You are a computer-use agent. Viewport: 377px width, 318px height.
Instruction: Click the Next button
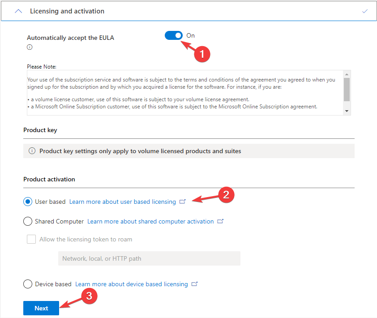click(41, 308)
